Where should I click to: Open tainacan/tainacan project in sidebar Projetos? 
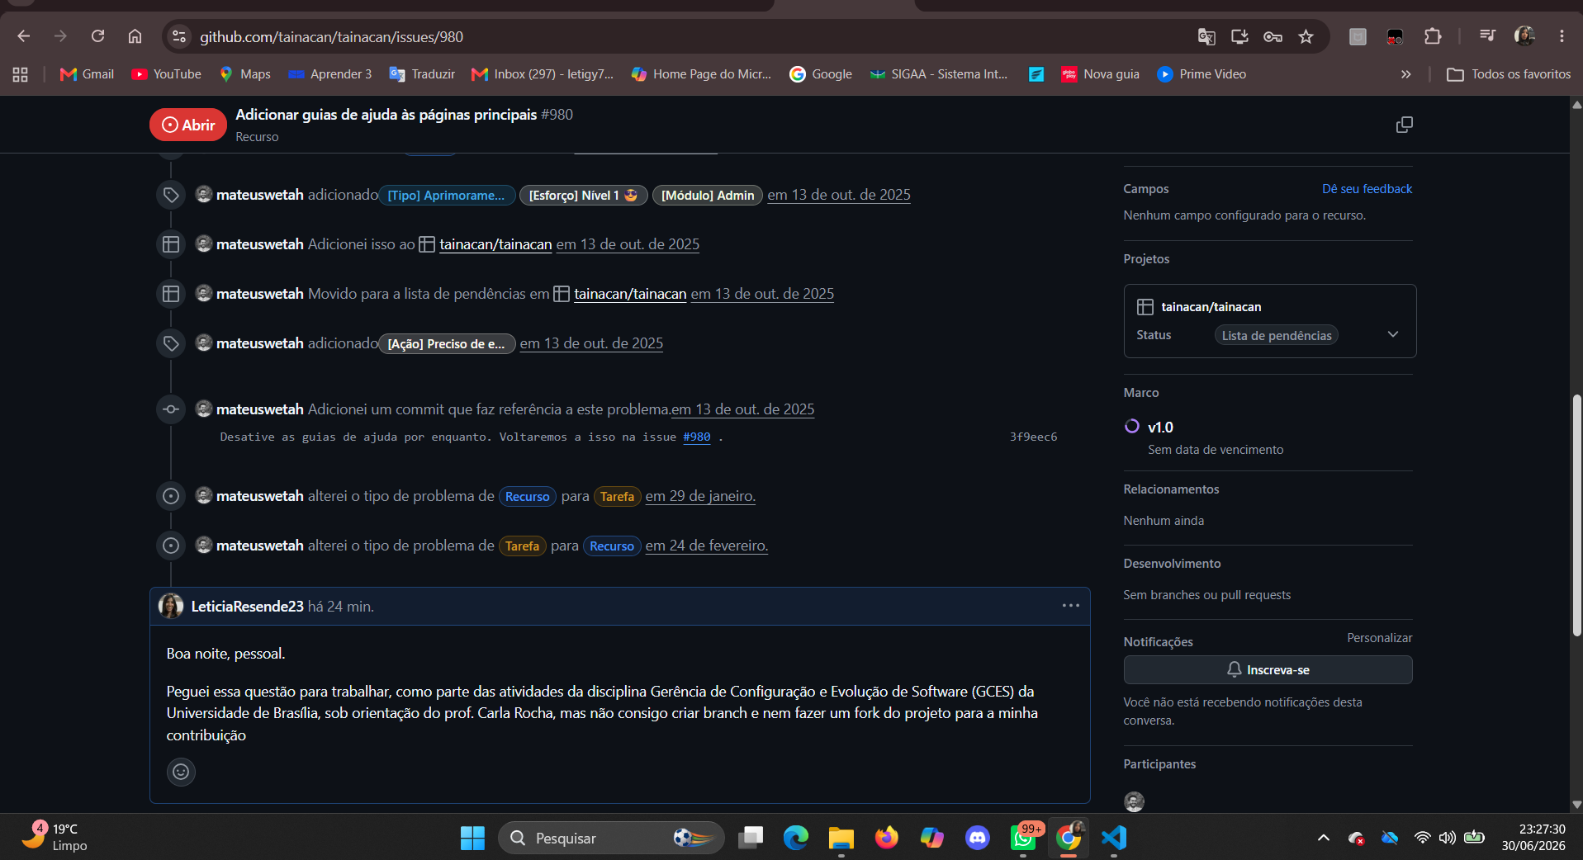[1211, 307]
